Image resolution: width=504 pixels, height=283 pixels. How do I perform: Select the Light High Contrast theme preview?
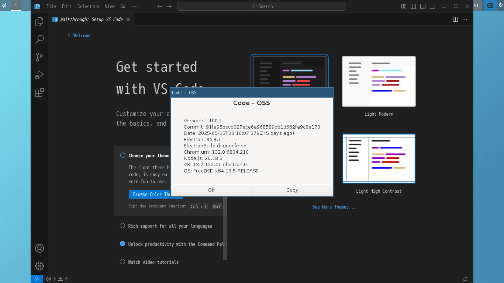click(x=379, y=158)
